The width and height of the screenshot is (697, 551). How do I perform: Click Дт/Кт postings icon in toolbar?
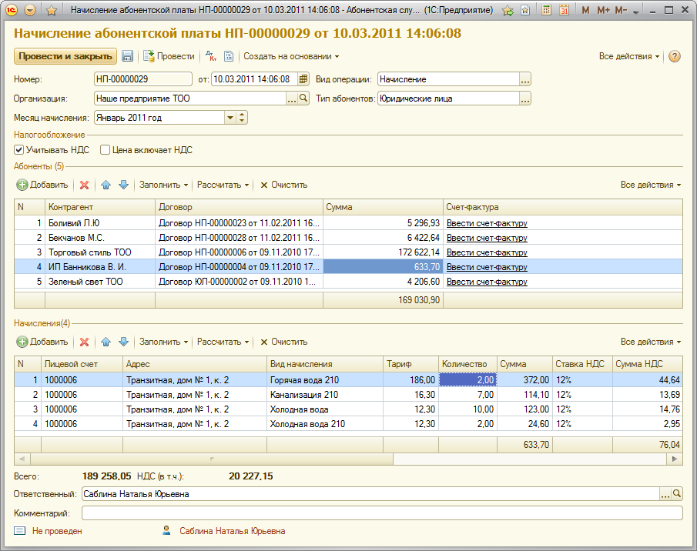(x=211, y=56)
